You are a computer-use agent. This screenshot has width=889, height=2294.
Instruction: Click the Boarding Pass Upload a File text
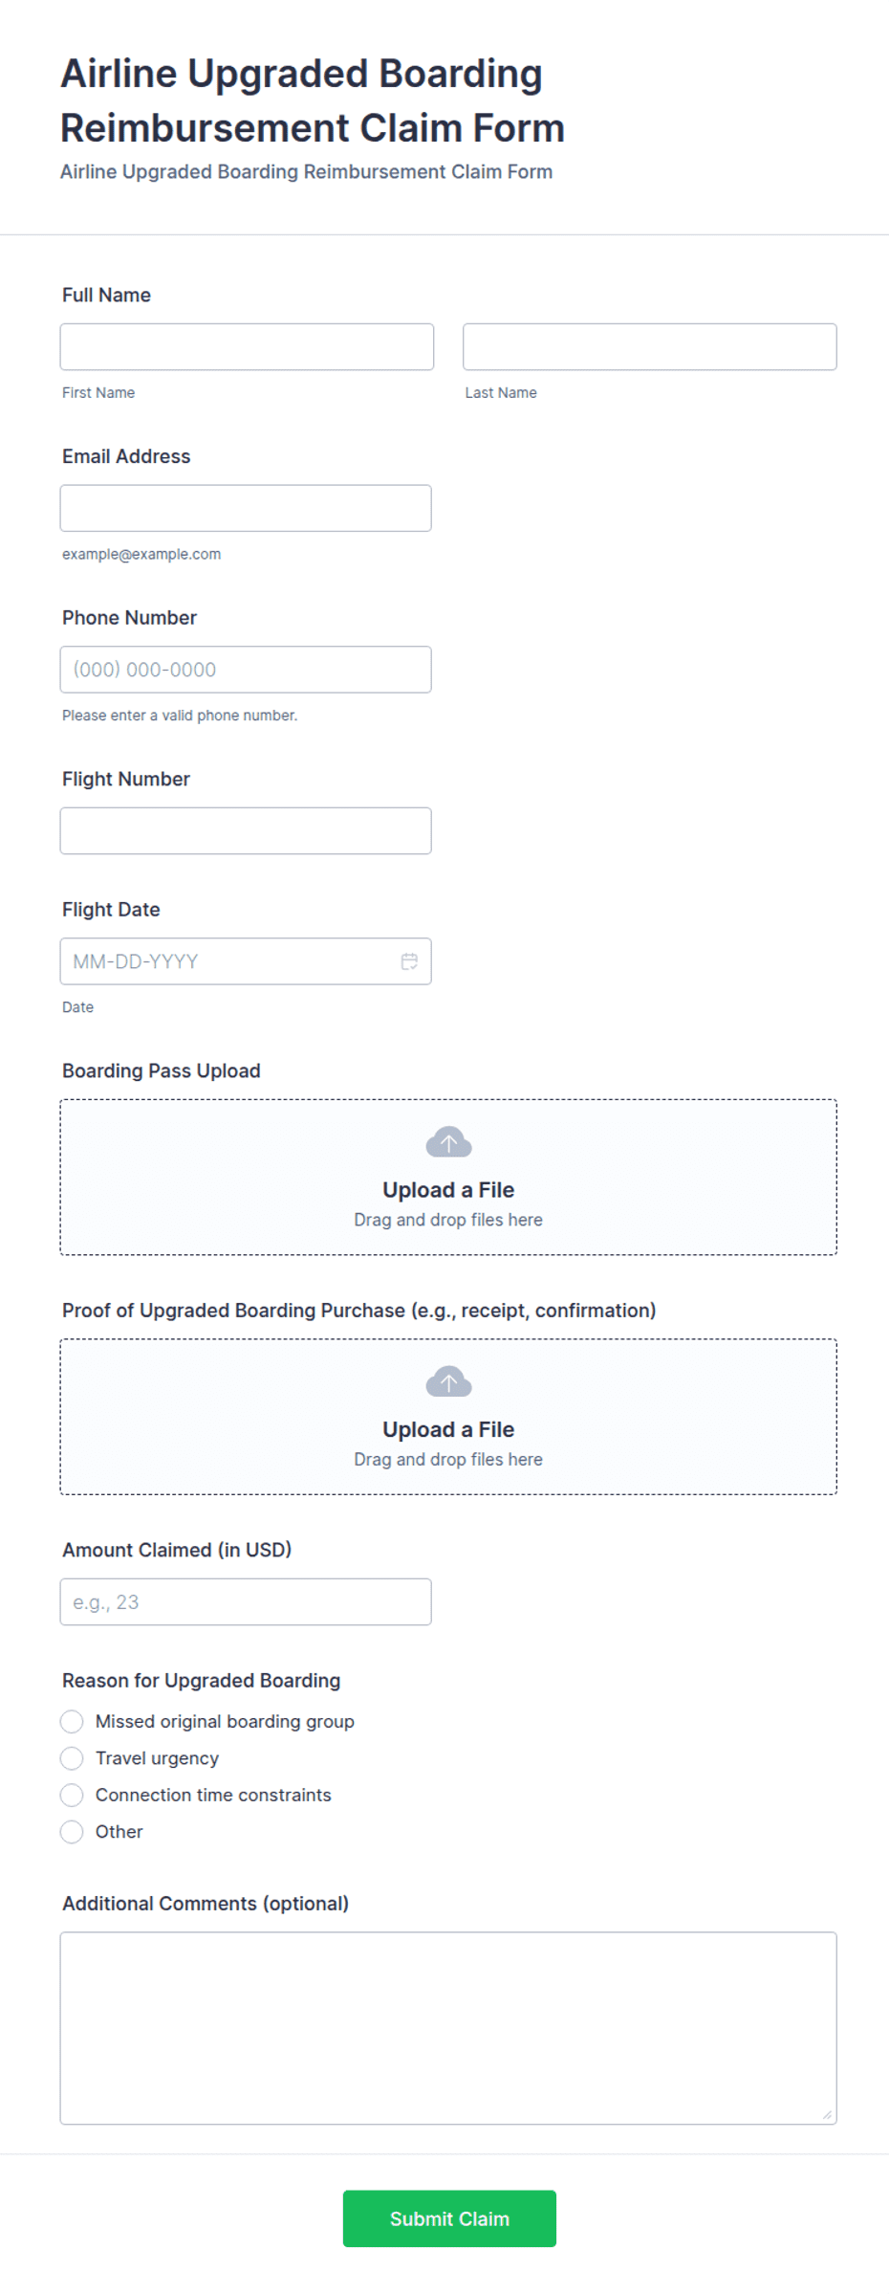click(448, 1190)
